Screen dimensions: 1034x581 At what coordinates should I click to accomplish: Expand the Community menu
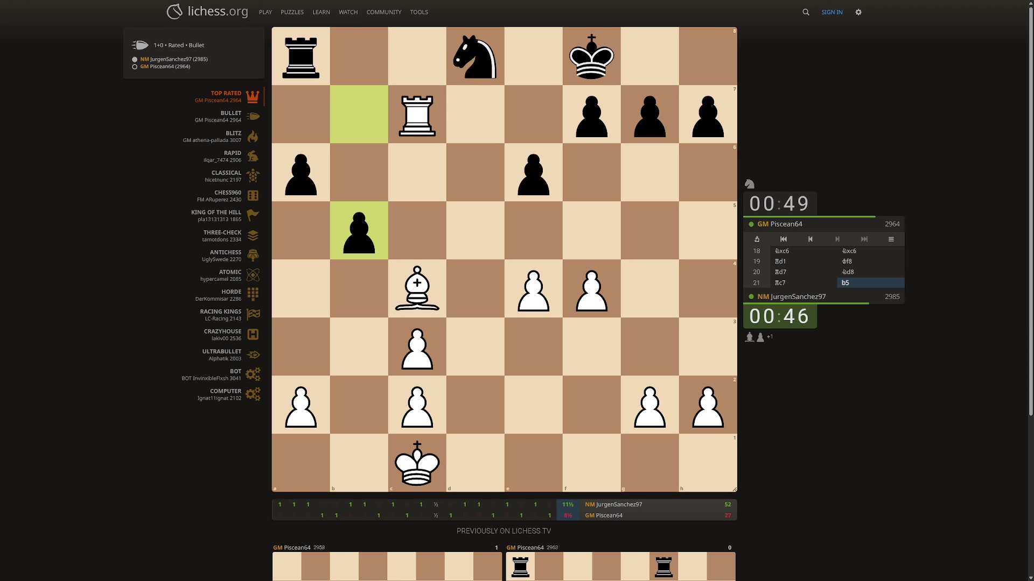[x=383, y=12]
